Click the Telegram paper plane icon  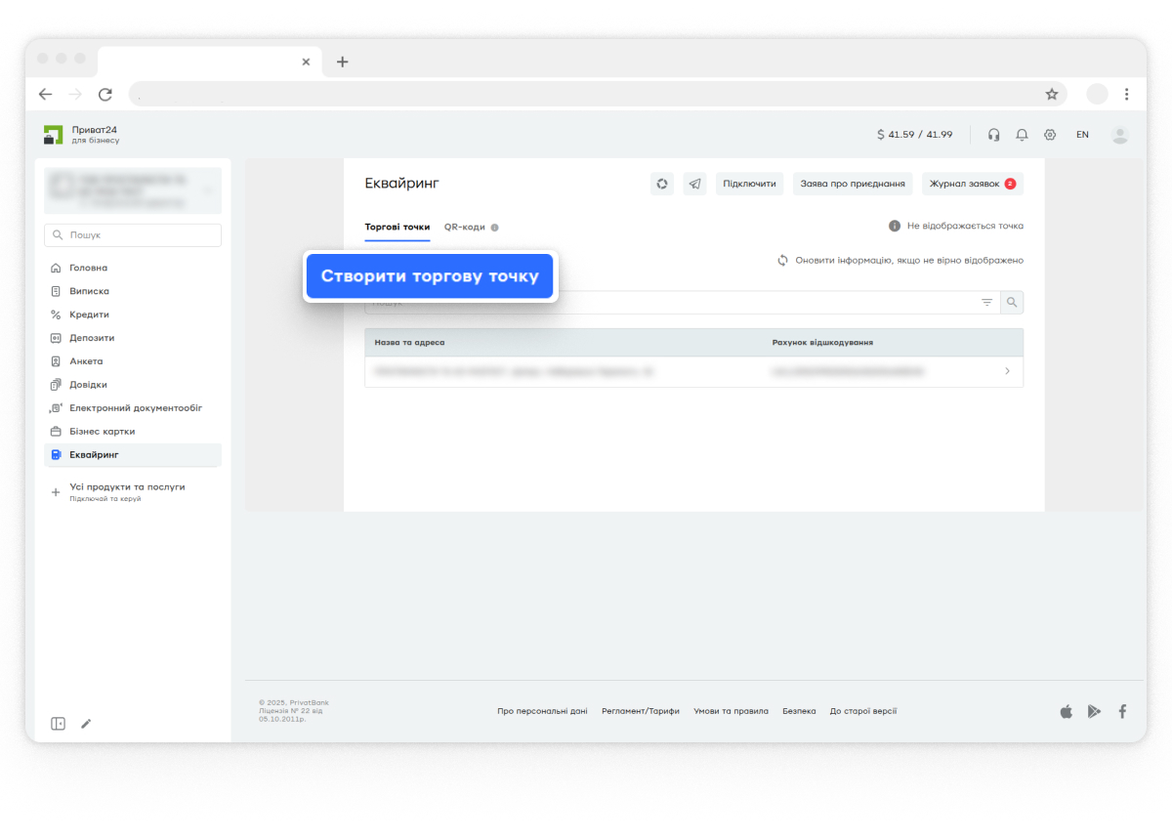694,184
